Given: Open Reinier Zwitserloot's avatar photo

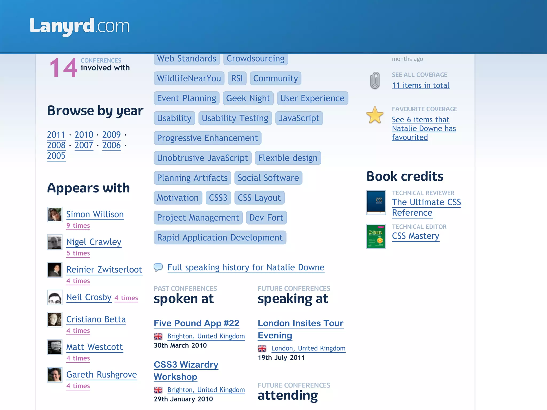Looking at the screenshot, I should click(x=55, y=270).
